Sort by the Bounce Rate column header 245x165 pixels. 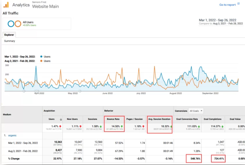pos(113,119)
